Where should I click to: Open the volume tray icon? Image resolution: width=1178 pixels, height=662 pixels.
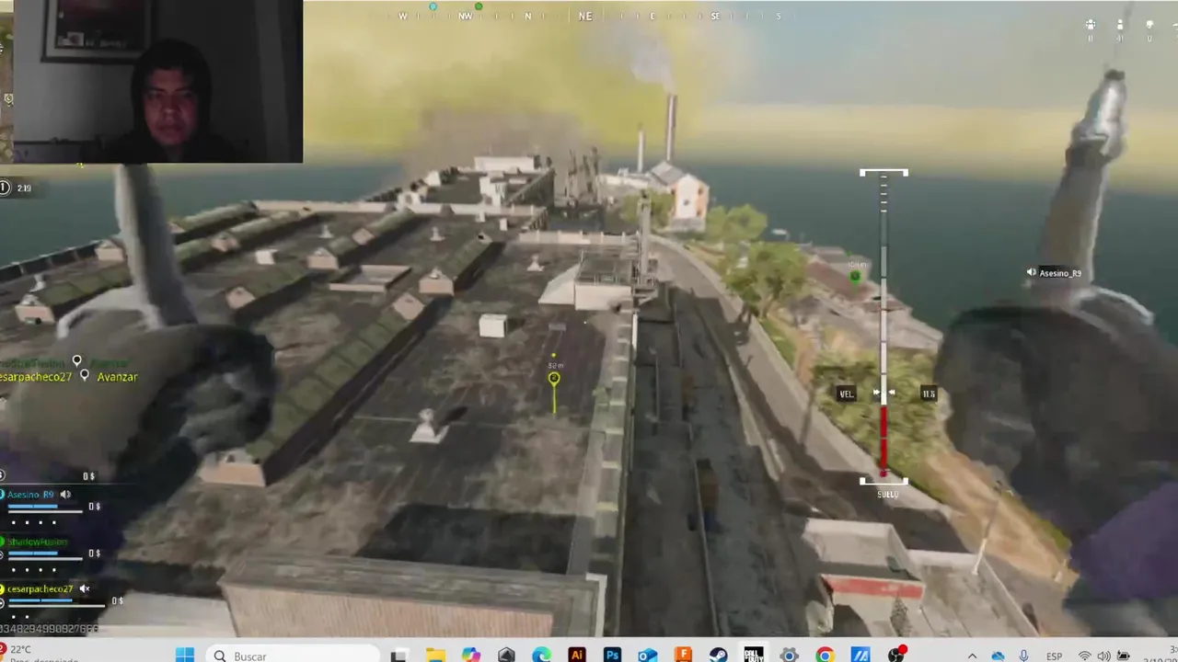coord(1103,656)
